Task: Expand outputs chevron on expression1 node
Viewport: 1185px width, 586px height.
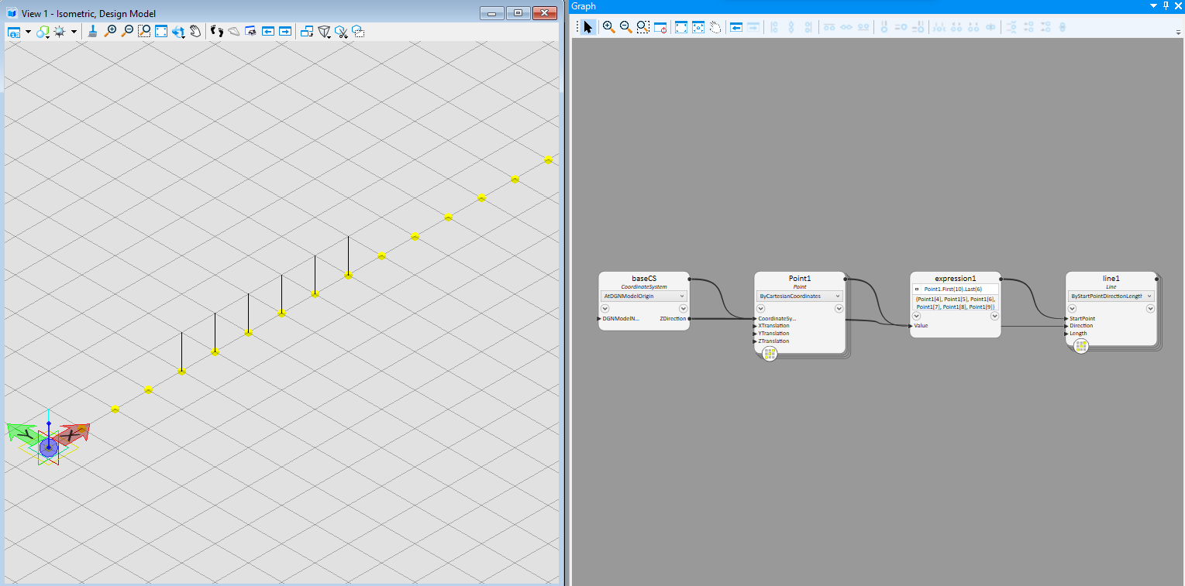Action: pyautogui.click(x=994, y=316)
